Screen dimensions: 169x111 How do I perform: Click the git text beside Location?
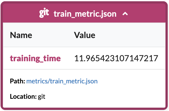pos(42,97)
